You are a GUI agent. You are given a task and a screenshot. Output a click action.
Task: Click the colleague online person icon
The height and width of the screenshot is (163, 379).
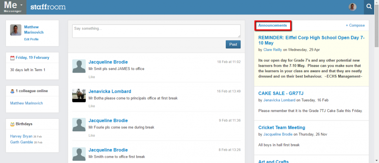[x=12, y=91]
